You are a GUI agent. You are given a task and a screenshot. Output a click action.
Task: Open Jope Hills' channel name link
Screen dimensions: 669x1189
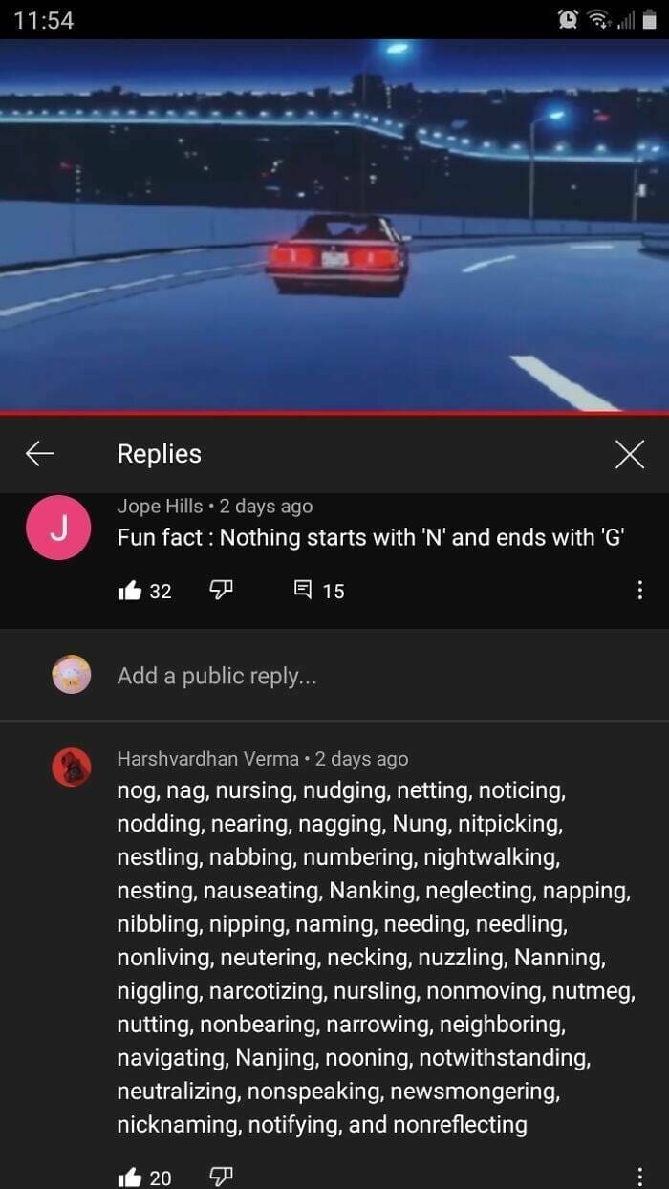point(160,506)
